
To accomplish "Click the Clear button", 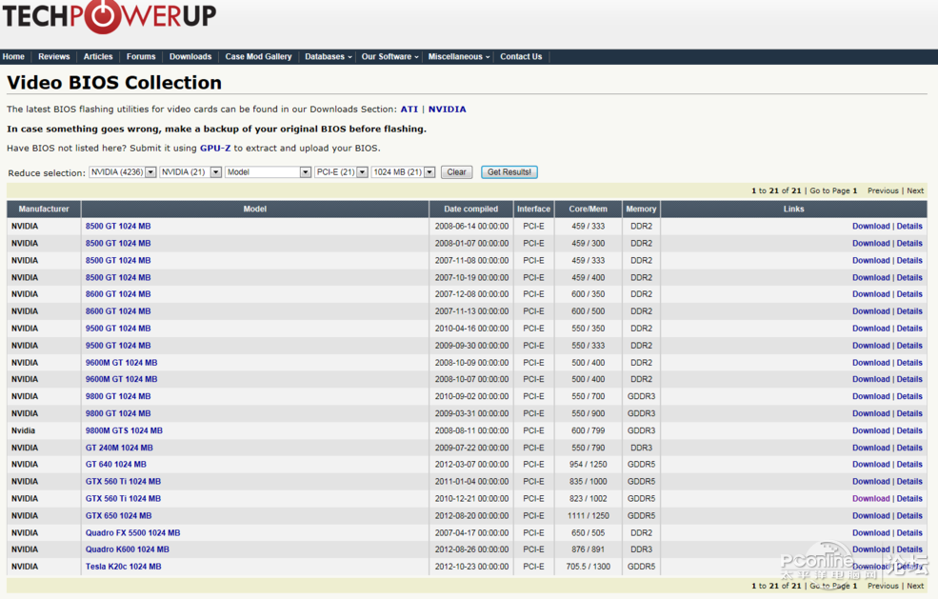I will pos(456,172).
